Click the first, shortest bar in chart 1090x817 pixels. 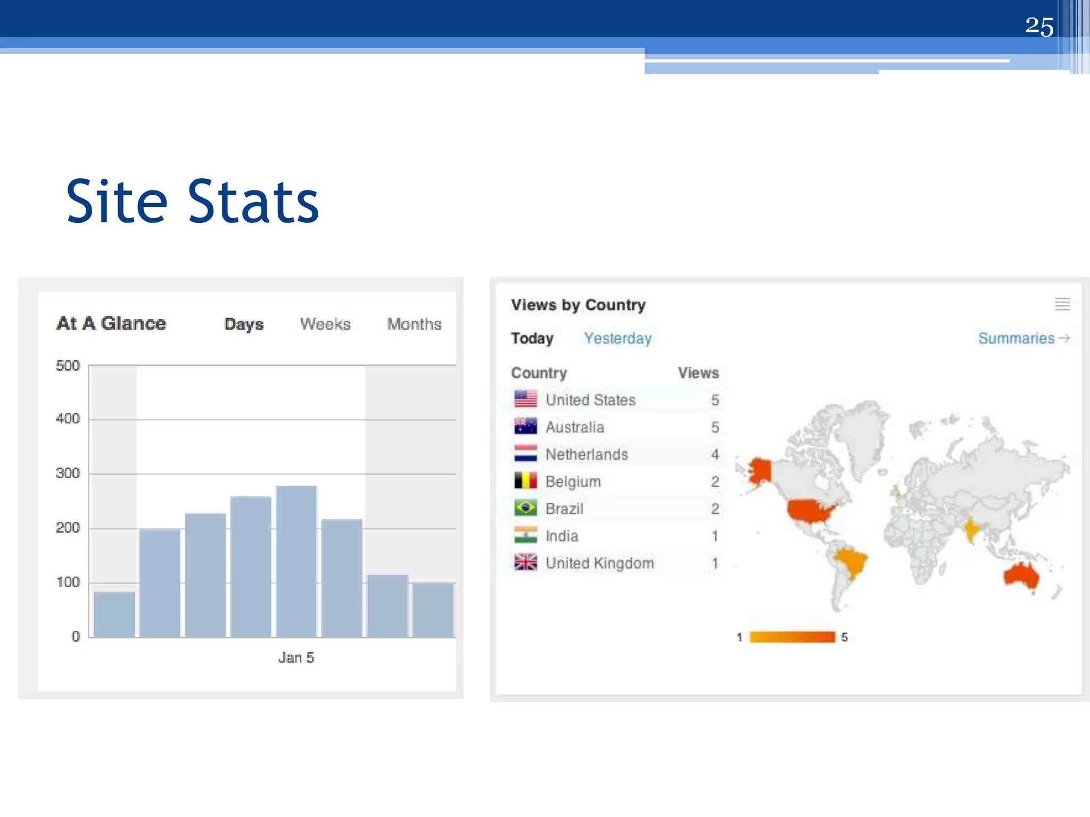(114, 614)
